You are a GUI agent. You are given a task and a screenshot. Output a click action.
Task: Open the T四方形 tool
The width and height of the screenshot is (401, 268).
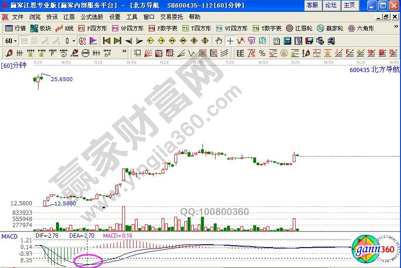click(x=196, y=28)
